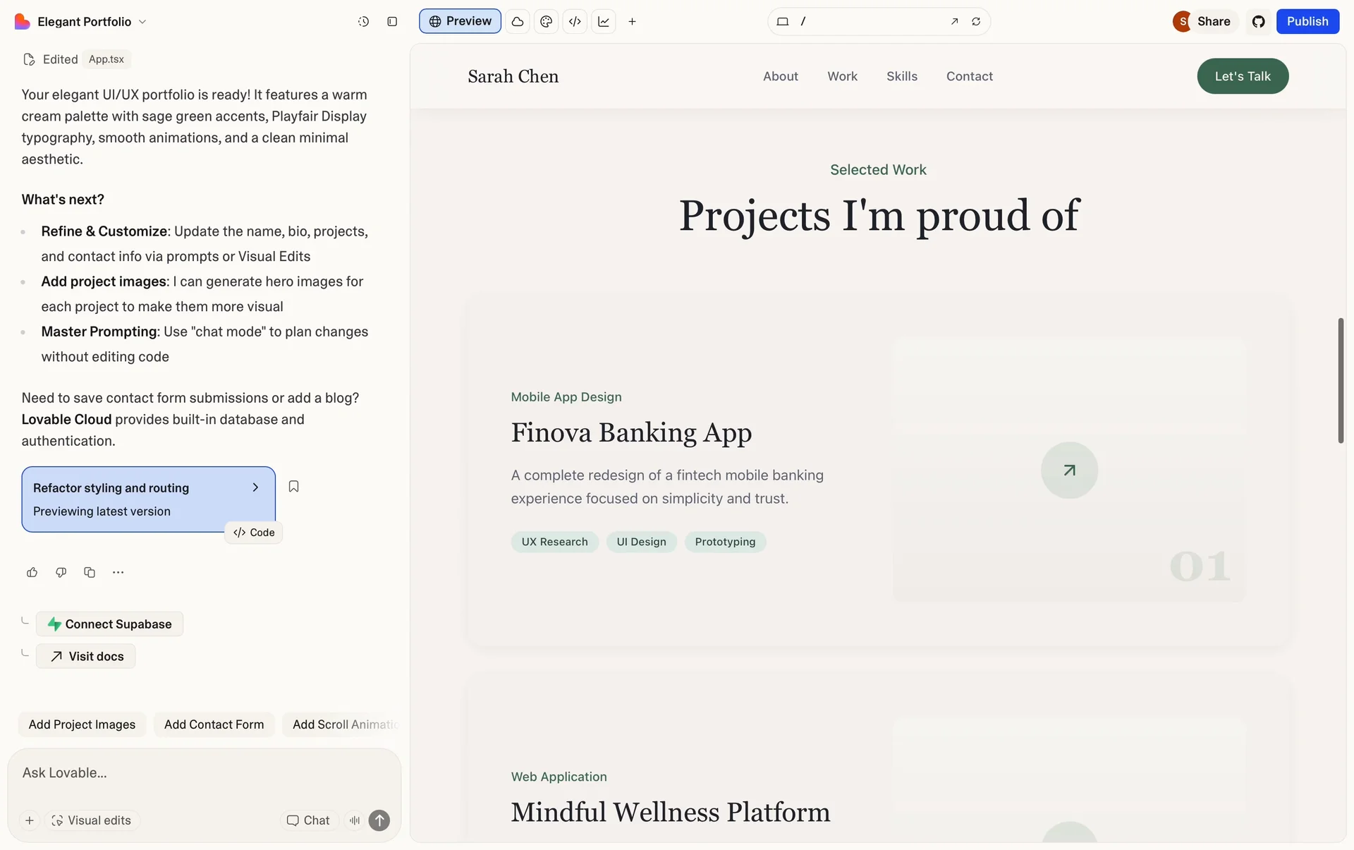
Task: Click into the Ask Lovable input field
Action: (205, 773)
